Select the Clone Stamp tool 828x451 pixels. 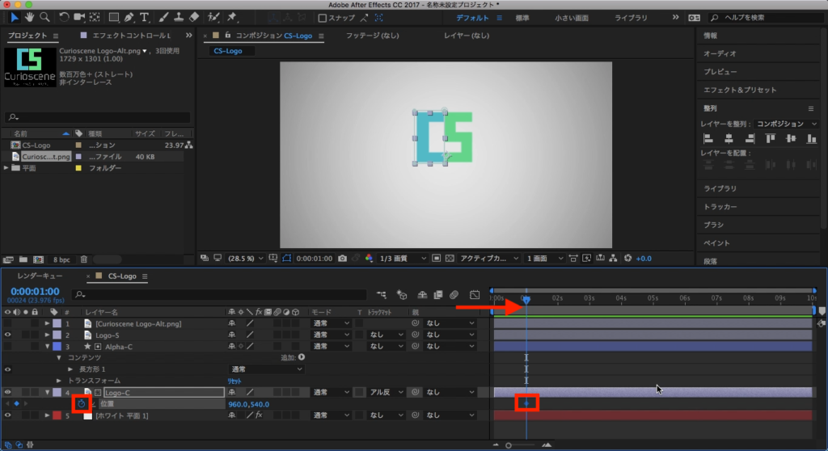tap(178, 17)
